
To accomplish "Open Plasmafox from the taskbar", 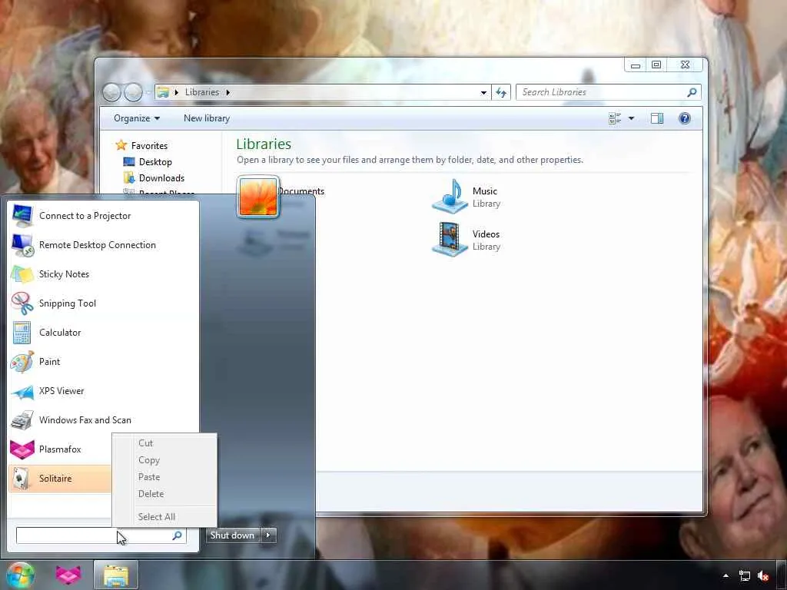I will click(68, 575).
